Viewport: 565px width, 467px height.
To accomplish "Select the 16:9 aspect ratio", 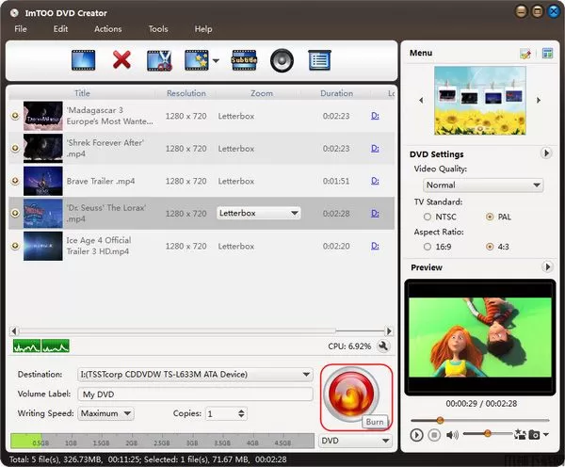I will pos(428,247).
